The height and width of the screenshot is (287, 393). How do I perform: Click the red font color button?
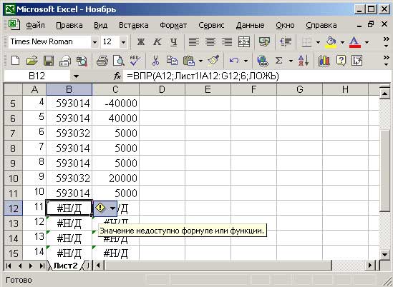pos(354,41)
